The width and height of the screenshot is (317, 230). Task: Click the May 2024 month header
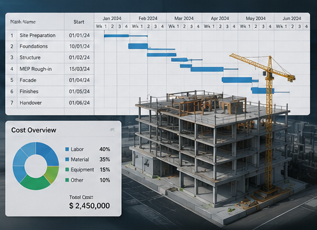pos(256,18)
